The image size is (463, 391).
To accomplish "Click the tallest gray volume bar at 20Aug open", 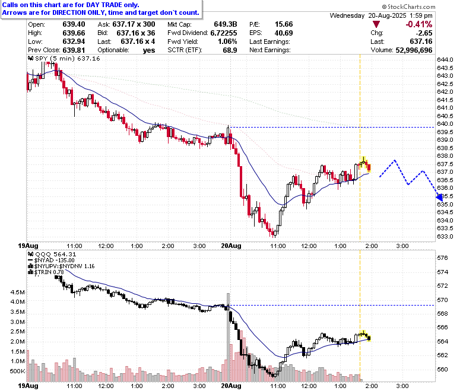I will pyautogui.click(x=228, y=337).
